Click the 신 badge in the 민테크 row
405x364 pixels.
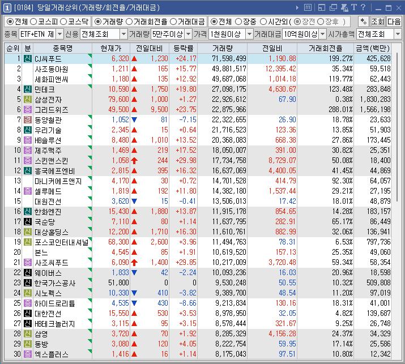point(28,89)
